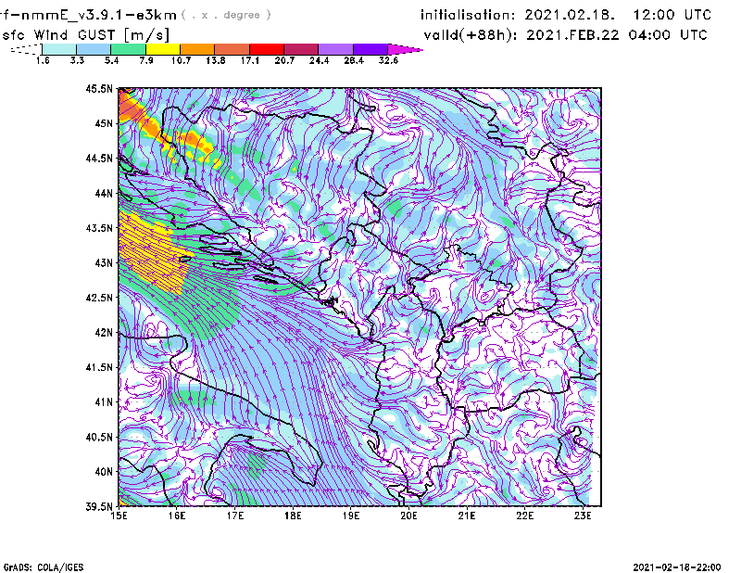Viewport: 741px width, 573px height.
Task: Click the 23E longitude label
Action: pos(583,516)
